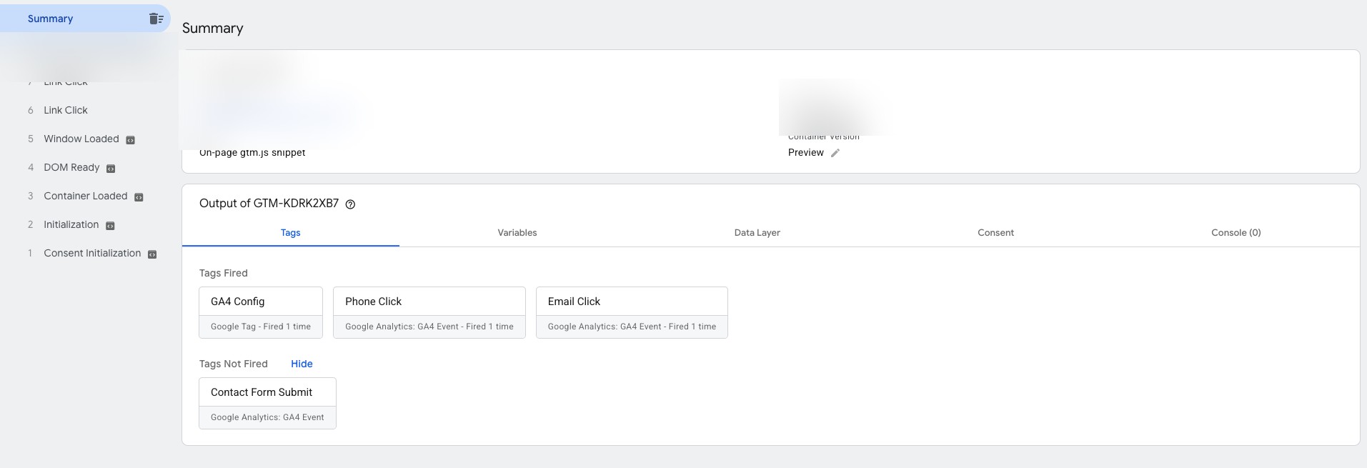The width and height of the screenshot is (1367, 468).
Task: Click the Preview container version text
Action: (805, 153)
